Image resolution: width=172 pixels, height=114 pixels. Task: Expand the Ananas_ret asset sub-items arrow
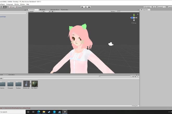click(x=30, y=84)
